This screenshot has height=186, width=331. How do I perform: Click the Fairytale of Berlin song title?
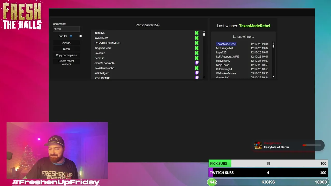[276, 147]
